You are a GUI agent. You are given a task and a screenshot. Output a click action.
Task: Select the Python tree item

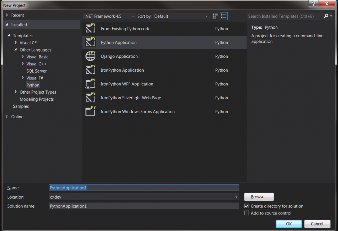33,85
